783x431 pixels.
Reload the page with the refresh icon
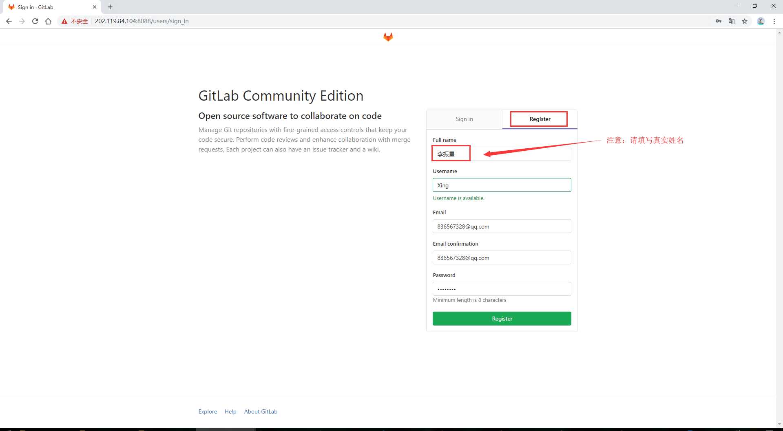coord(35,21)
